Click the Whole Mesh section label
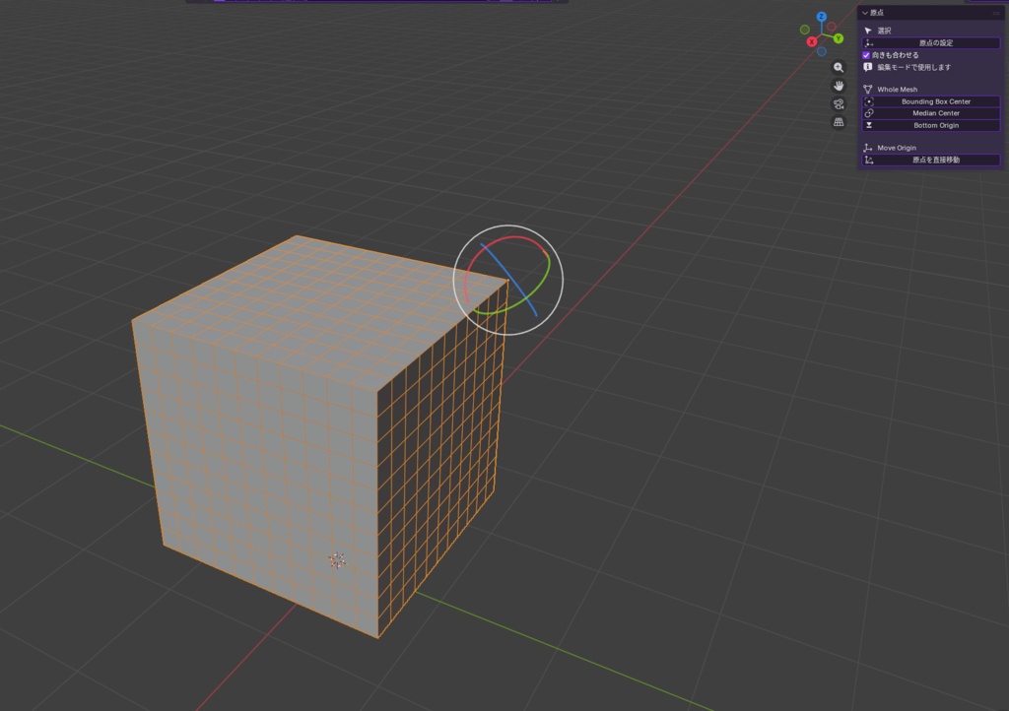This screenshot has height=711, width=1009. coord(897,90)
